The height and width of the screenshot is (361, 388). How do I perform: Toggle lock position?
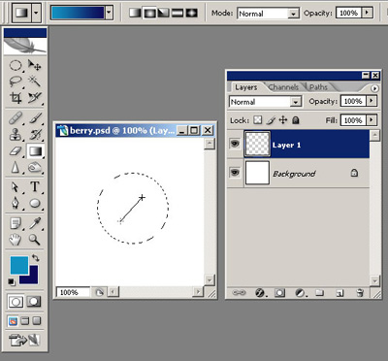[x=283, y=120]
